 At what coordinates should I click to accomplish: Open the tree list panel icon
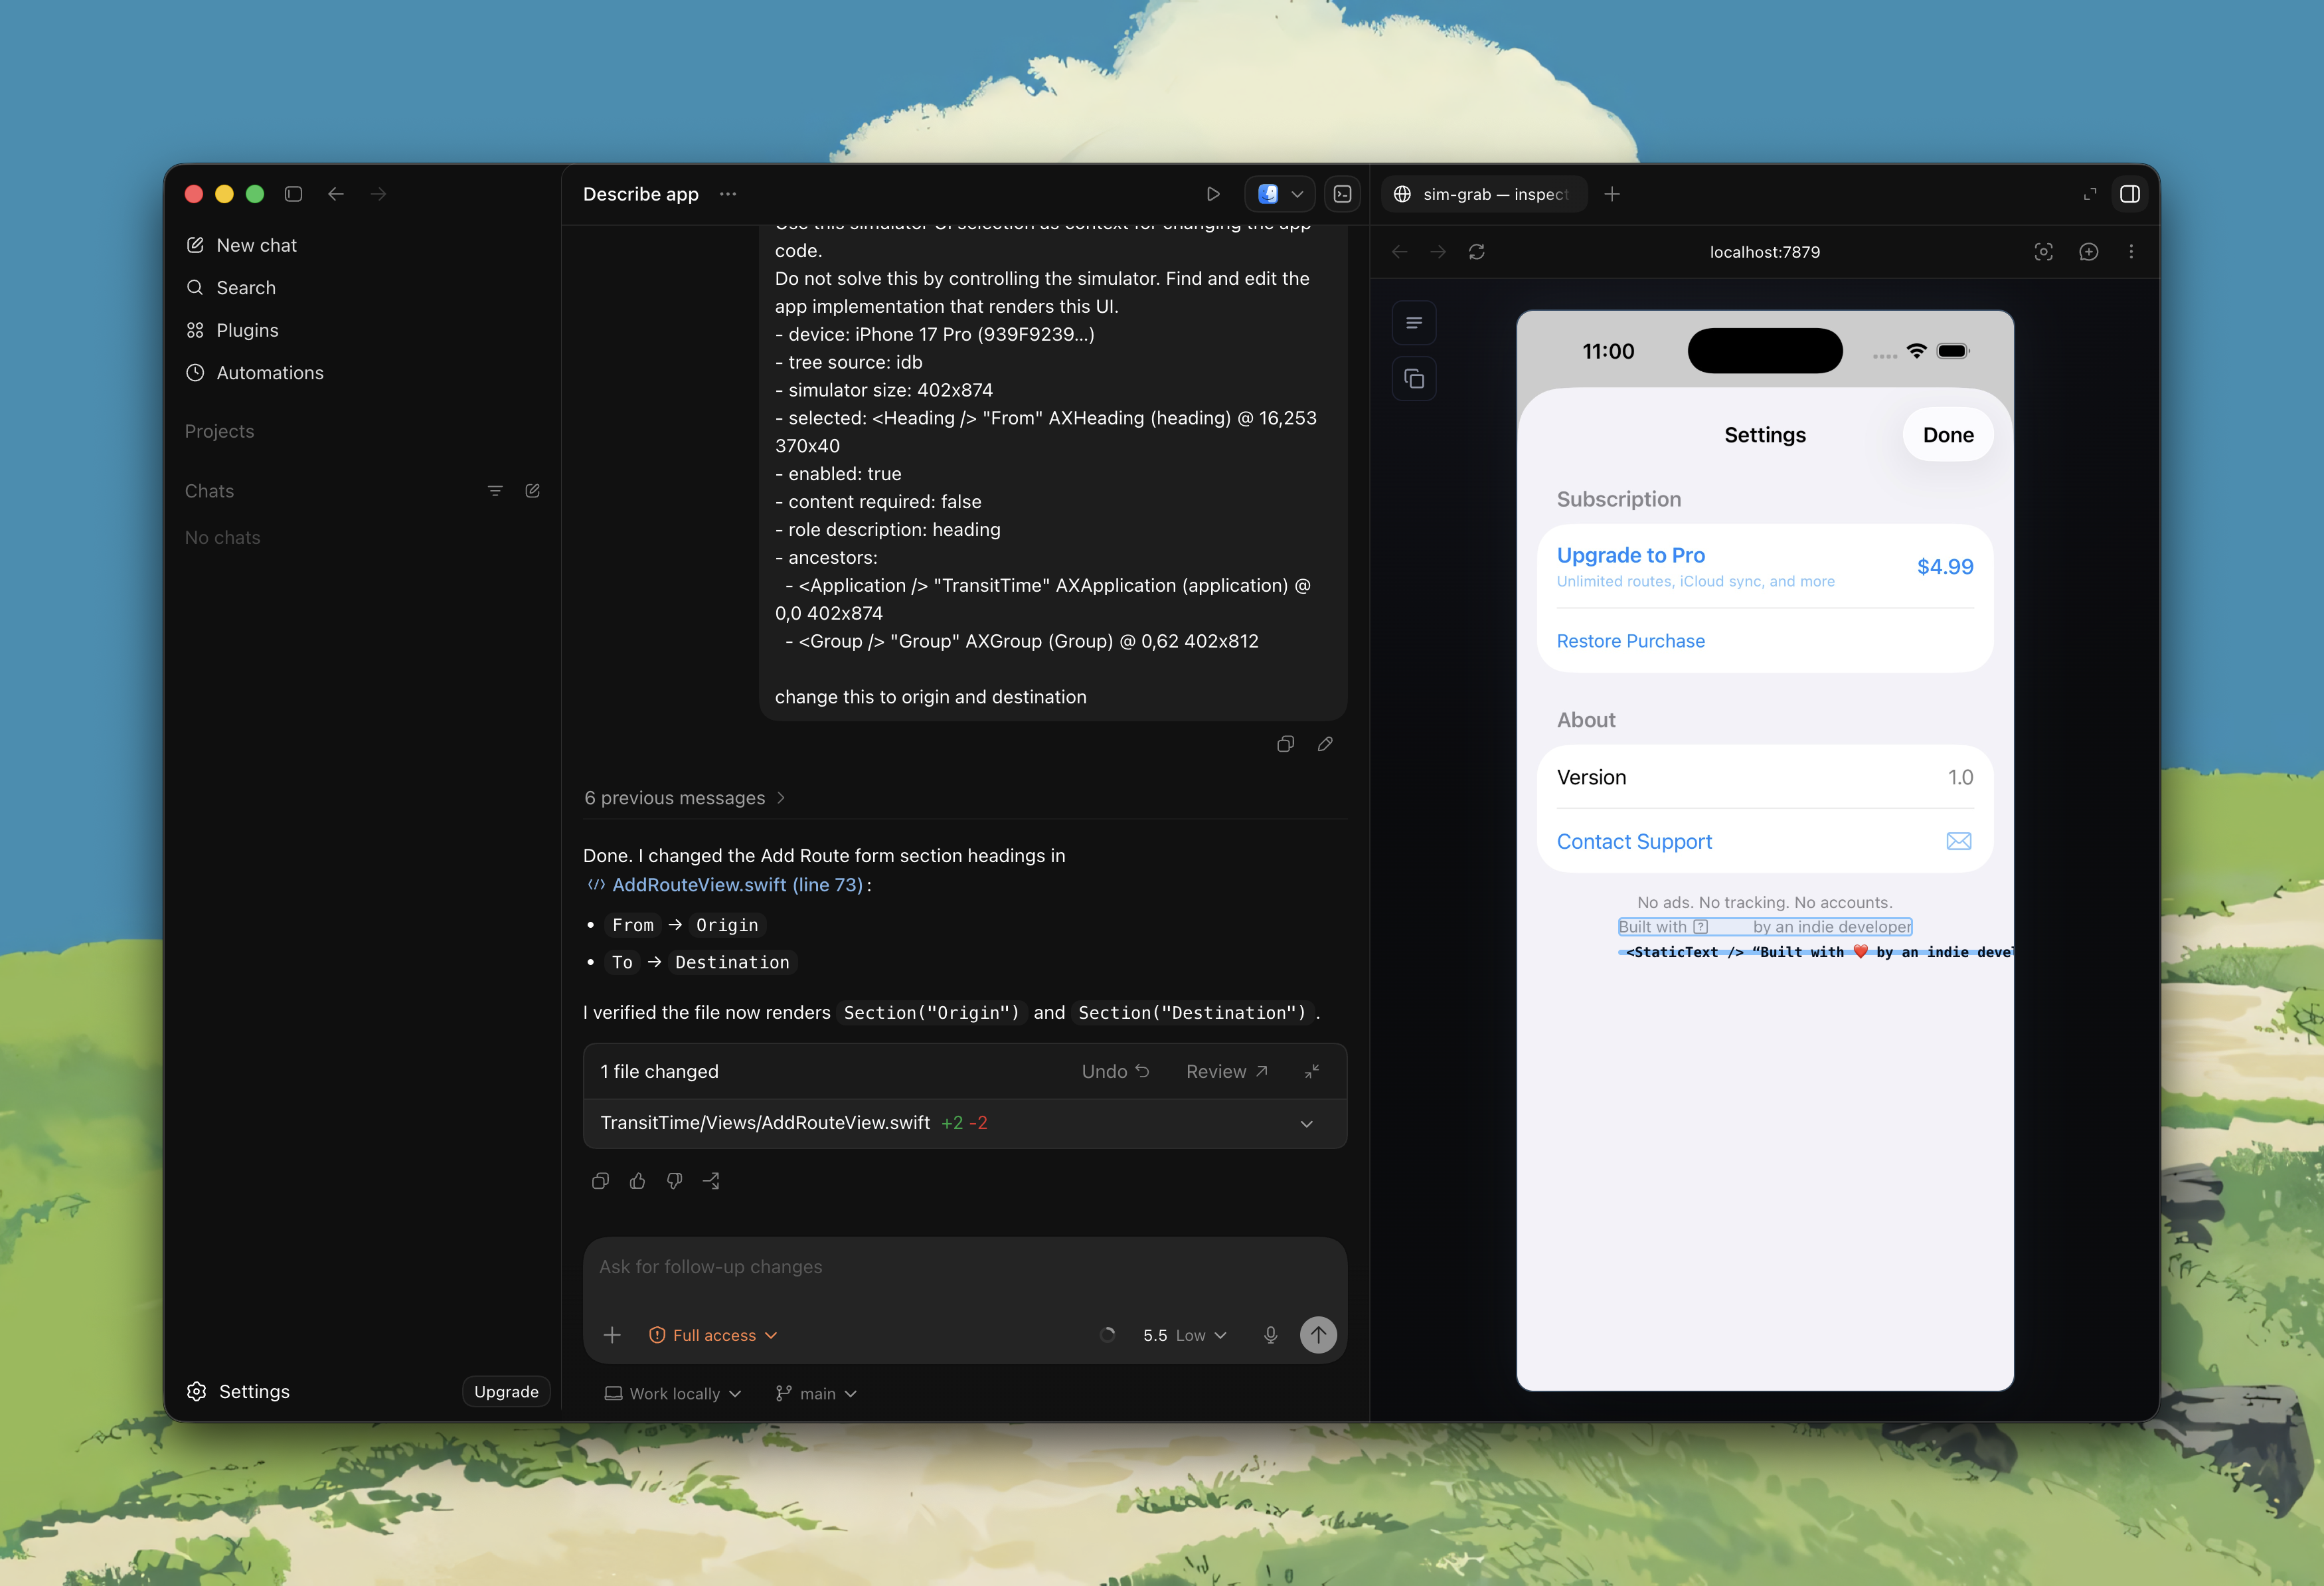click(x=1414, y=323)
